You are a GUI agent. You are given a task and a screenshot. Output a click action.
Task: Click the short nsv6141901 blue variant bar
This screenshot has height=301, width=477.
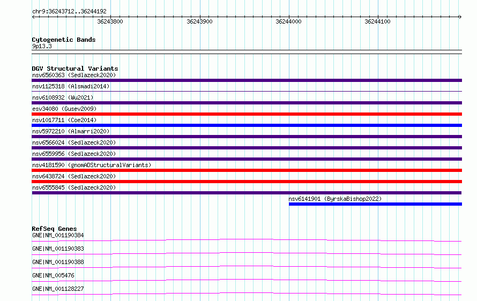[375, 204]
